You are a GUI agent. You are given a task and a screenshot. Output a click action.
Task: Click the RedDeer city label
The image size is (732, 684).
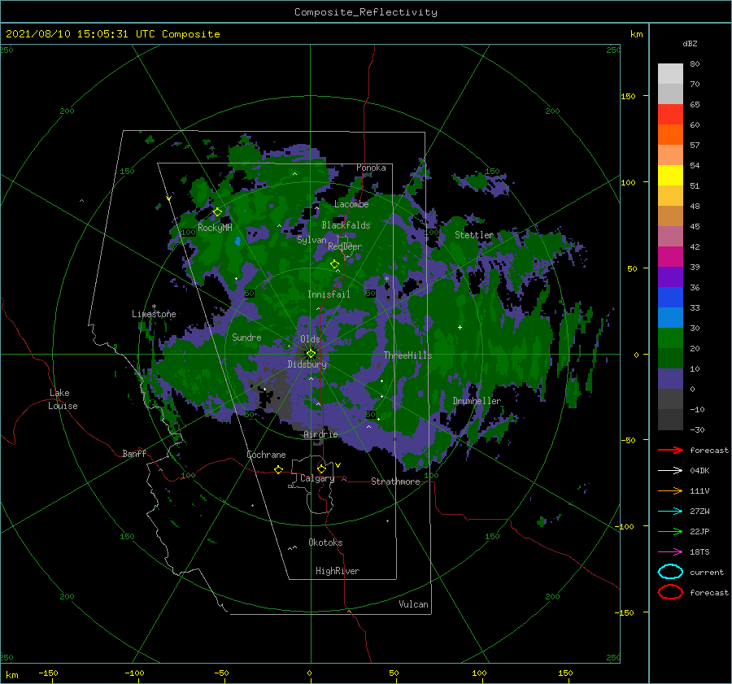[345, 246]
